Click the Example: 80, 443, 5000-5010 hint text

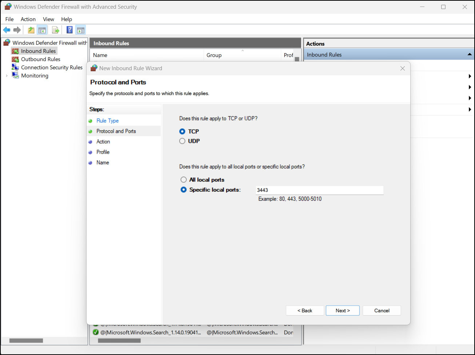tap(290, 199)
